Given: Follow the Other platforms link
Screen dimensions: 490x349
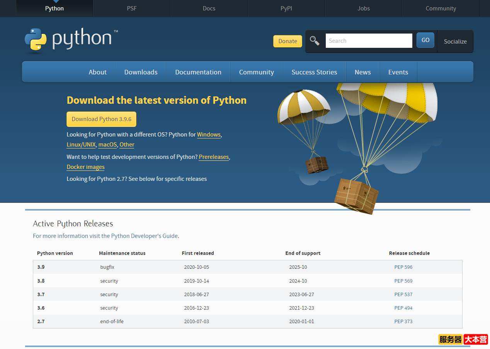Looking at the screenshot, I should pos(127,145).
